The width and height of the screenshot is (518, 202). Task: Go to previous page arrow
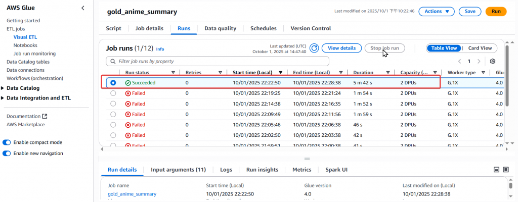pos(459,62)
